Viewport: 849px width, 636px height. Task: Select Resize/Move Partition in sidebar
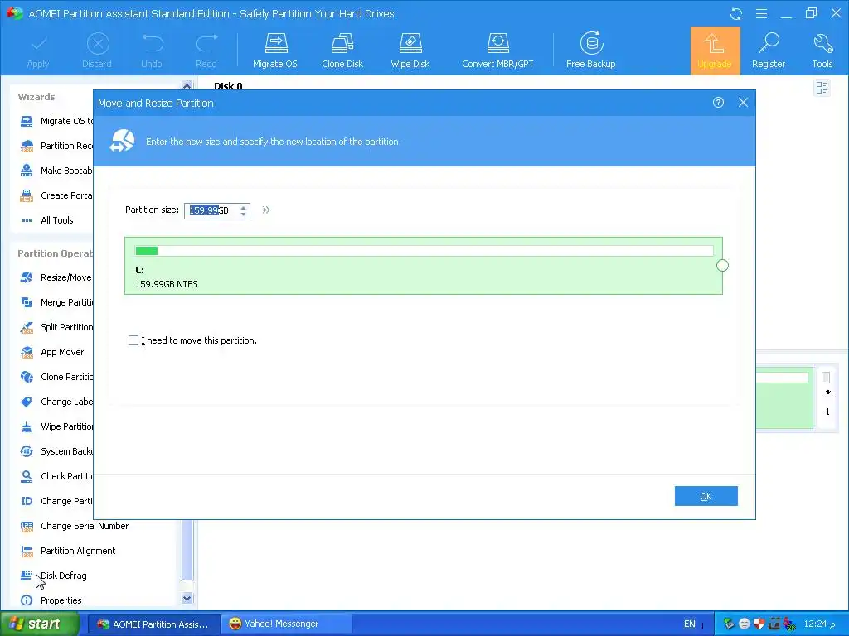pos(56,277)
